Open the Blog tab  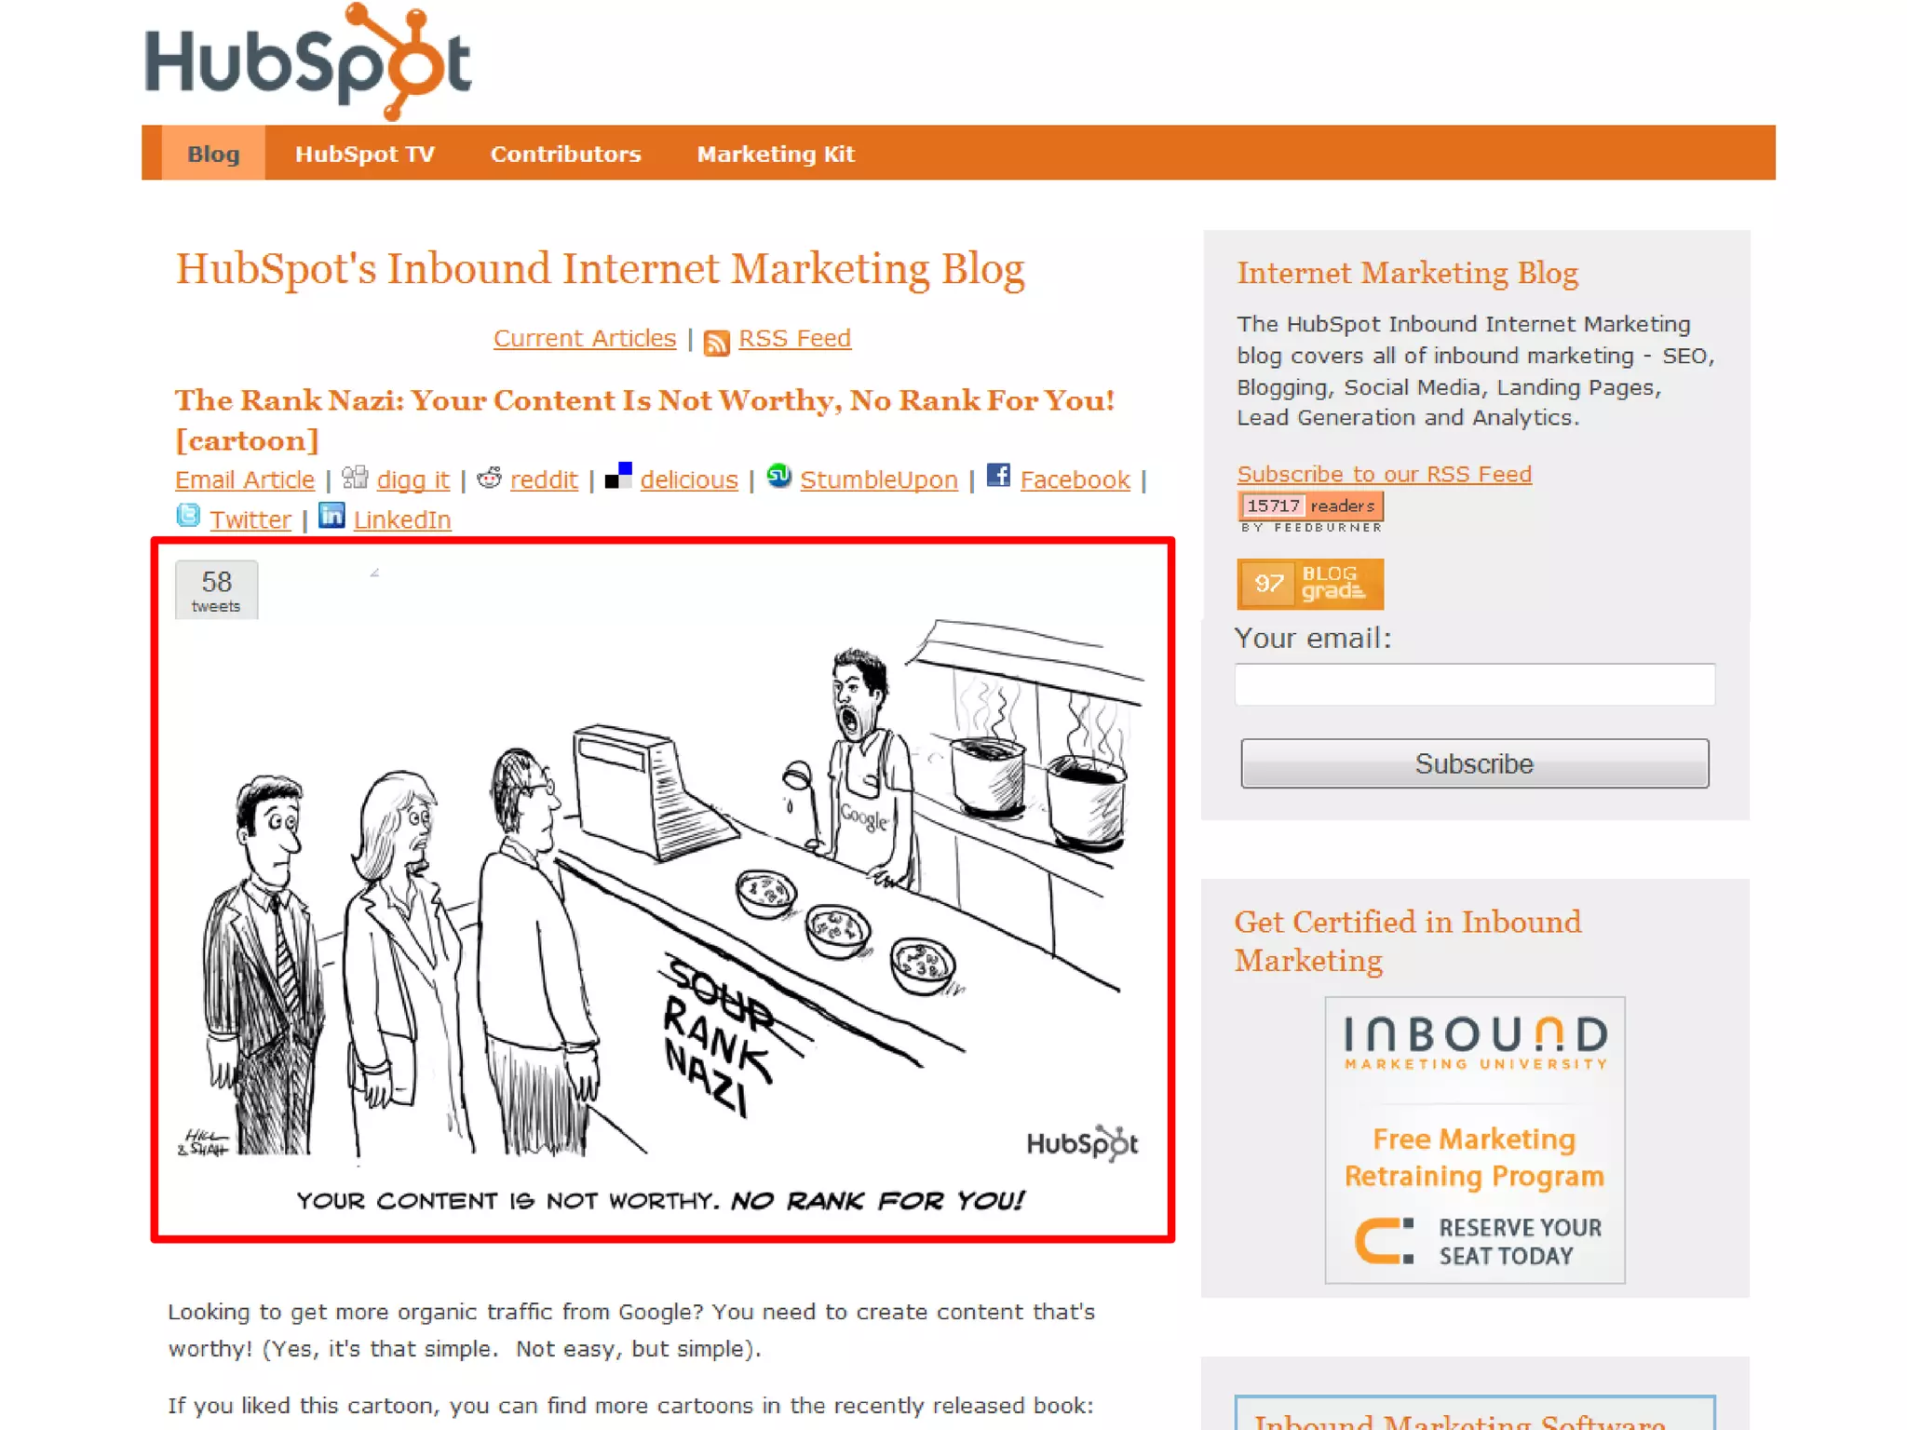213,154
